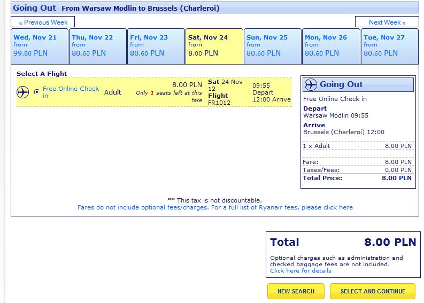Click Brussels (Charleroi) 12:00 arrival text
Image resolution: width=424 pixels, height=303 pixels.
(343, 132)
